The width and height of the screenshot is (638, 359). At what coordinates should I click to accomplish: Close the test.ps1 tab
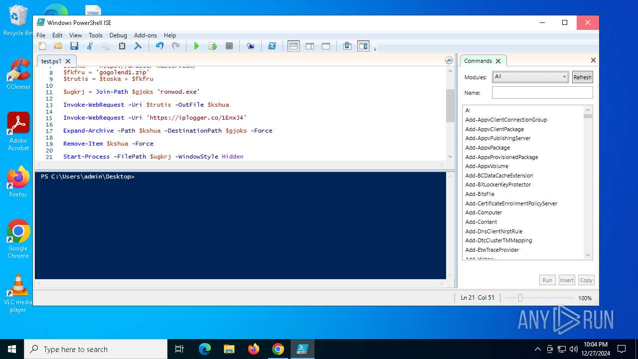(68, 61)
